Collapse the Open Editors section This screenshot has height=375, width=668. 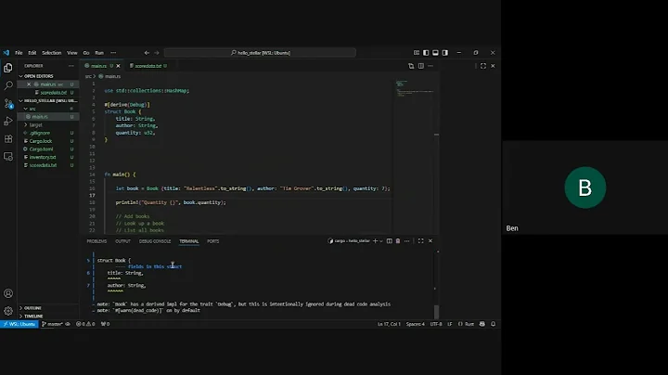[47, 76]
